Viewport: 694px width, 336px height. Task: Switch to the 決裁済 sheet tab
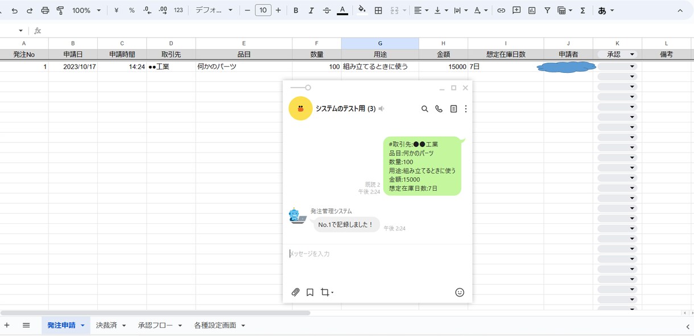point(106,325)
